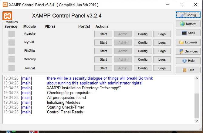Click the Apache Admin button
This screenshot has width=203, height=133.
pos(123,34)
